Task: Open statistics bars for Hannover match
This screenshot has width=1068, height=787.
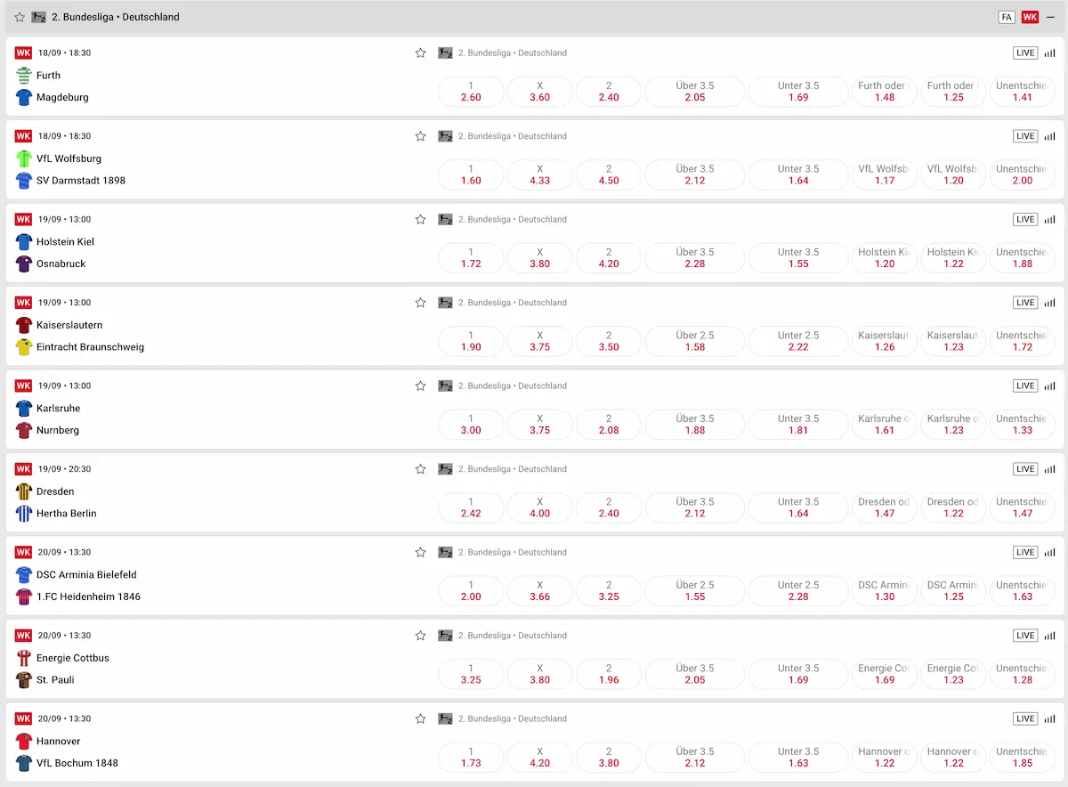Action: tap(1049, 719)
